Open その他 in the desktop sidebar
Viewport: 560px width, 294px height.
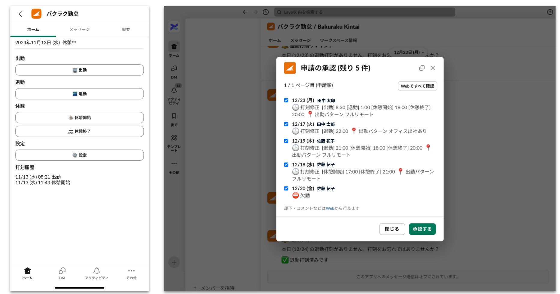(x=174, y=168)
